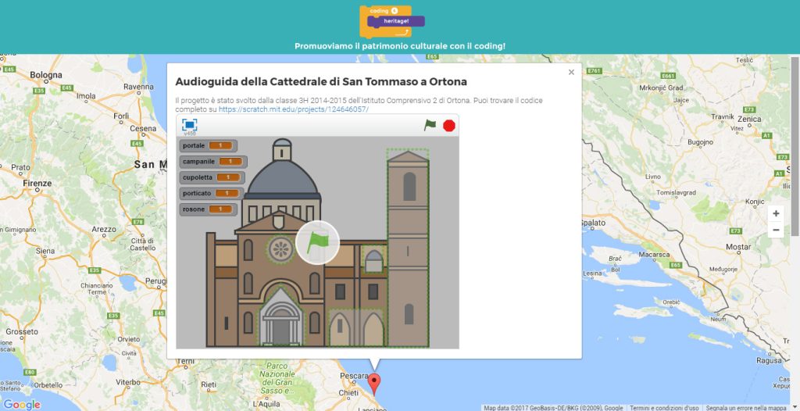Click the Rieti city label
Screen dimensions: 800x411
point(209,384)
